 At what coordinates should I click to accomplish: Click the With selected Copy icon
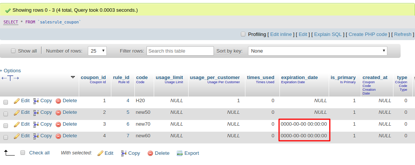tap(124, 153)
